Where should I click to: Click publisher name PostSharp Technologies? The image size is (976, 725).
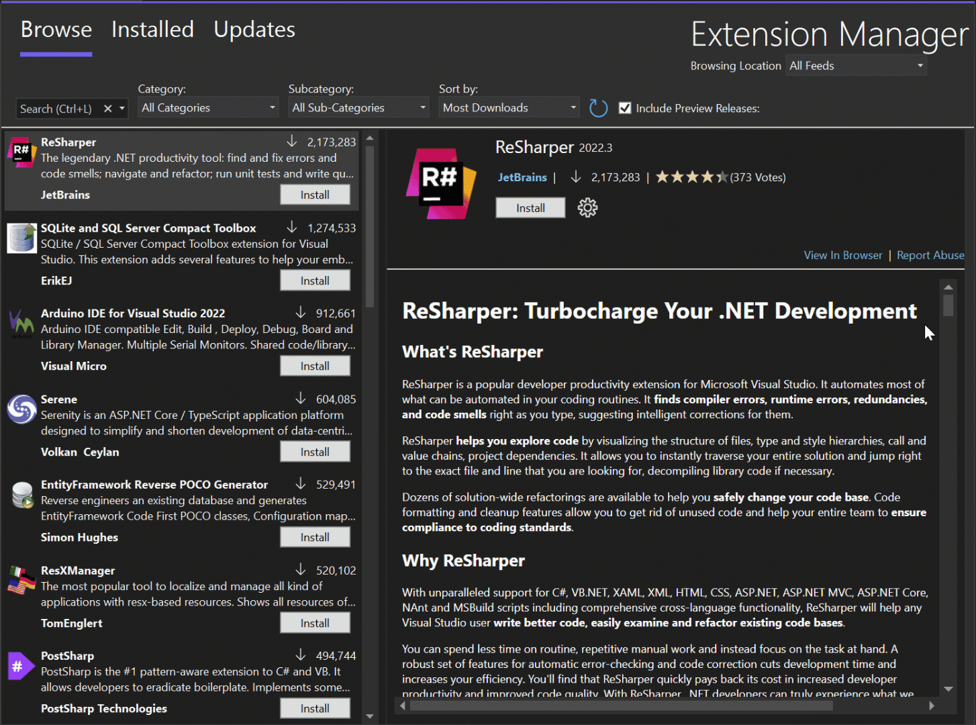point(104,708)
